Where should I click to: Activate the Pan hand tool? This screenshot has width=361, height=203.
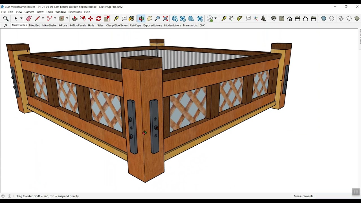149,19
